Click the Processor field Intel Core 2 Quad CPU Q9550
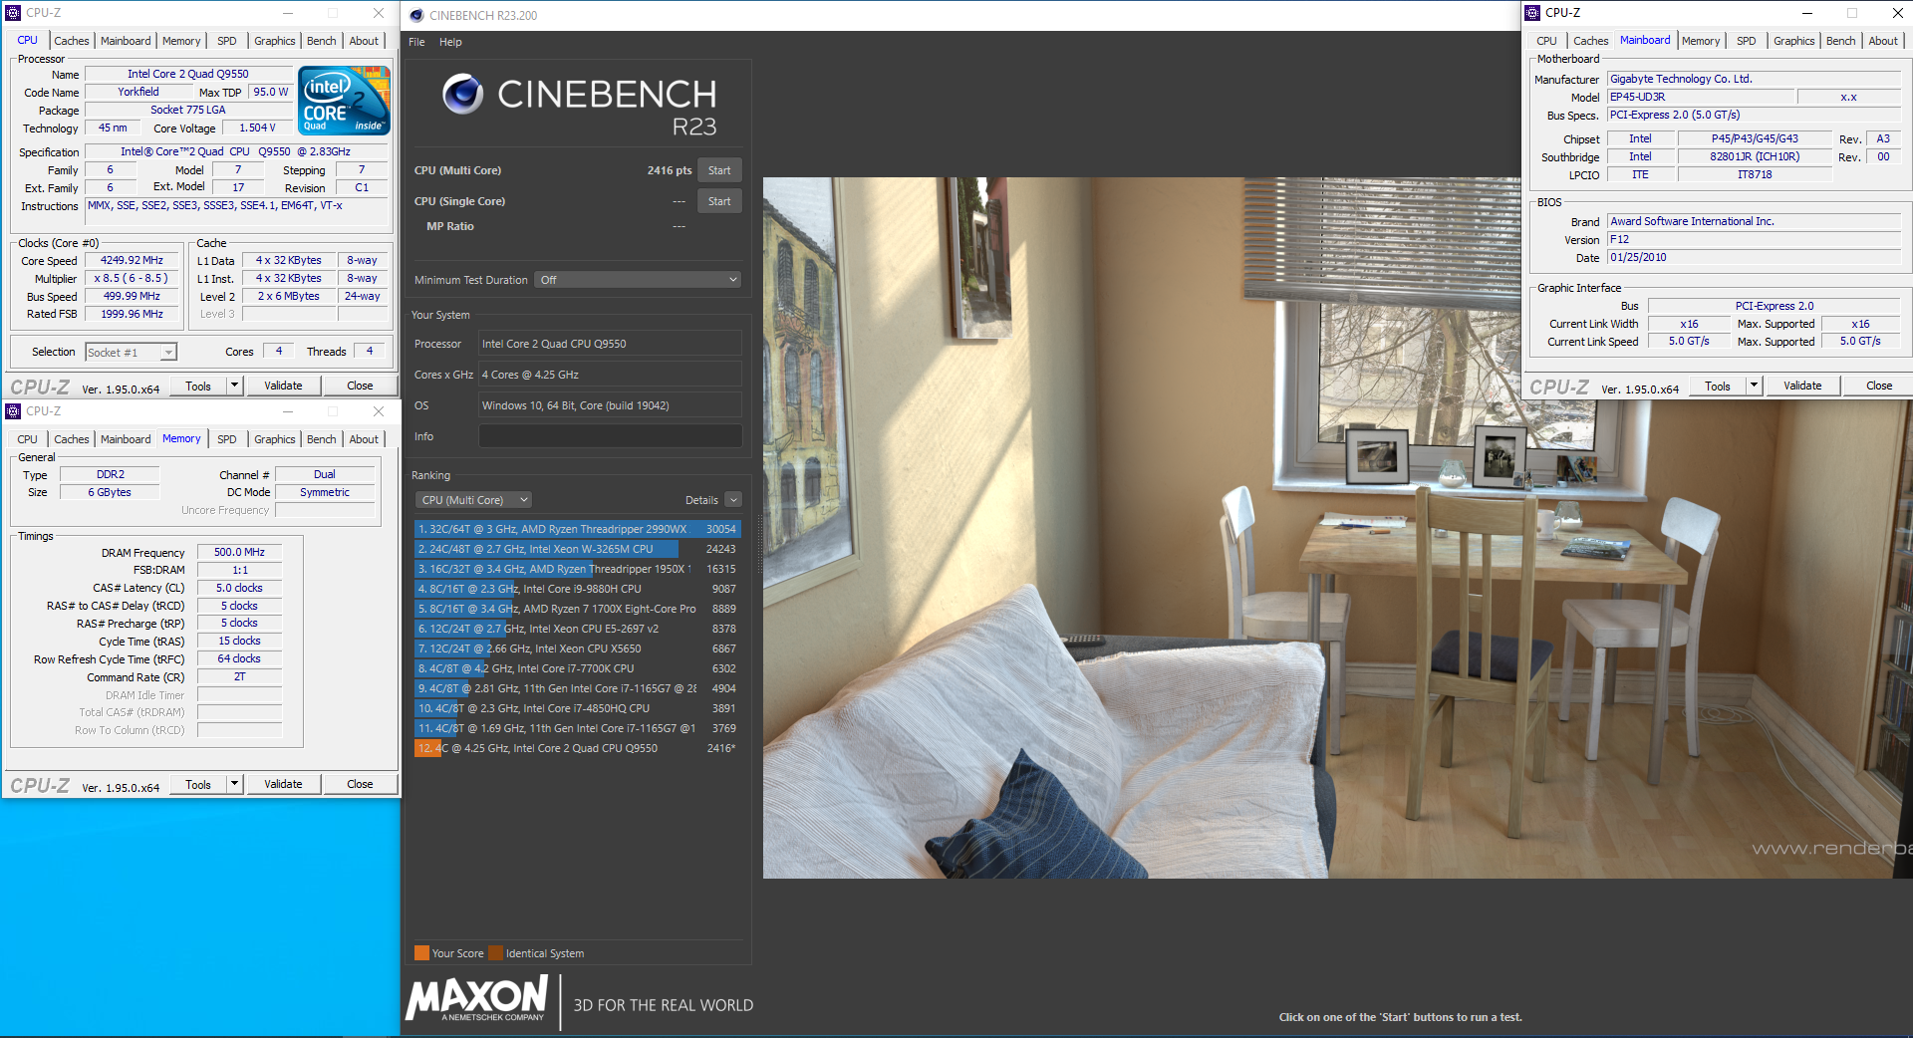 click(610, 344)
